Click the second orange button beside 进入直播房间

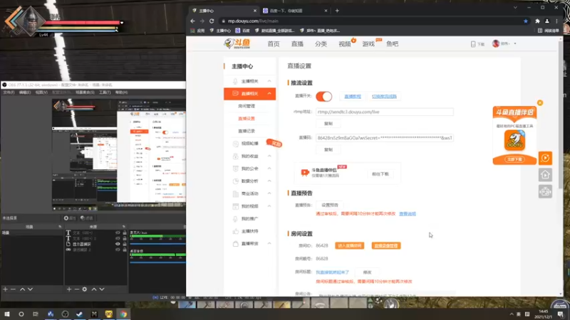click(386, 245)
